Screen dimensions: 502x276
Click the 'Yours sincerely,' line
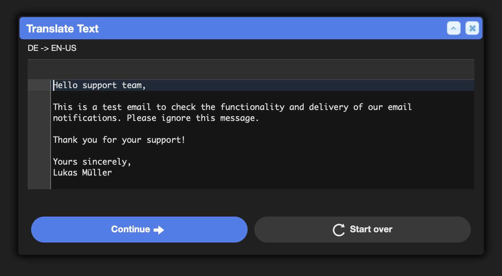tap(92, 162)
